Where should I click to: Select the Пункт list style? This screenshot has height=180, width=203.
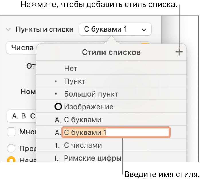[x=111, y=81]
